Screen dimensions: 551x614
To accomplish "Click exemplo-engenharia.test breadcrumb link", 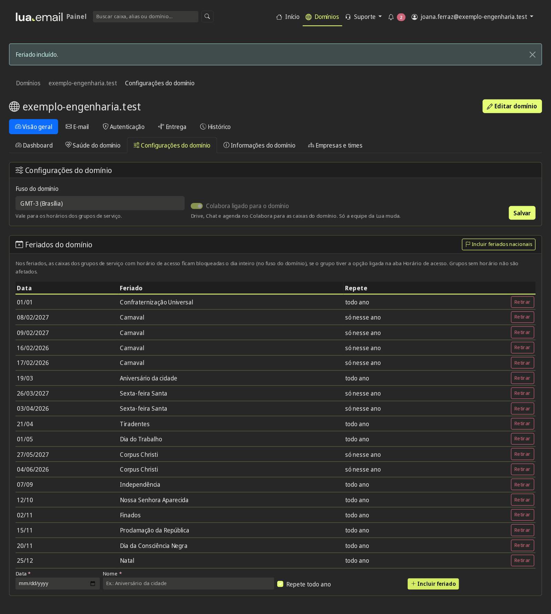I will pos(83,83).
